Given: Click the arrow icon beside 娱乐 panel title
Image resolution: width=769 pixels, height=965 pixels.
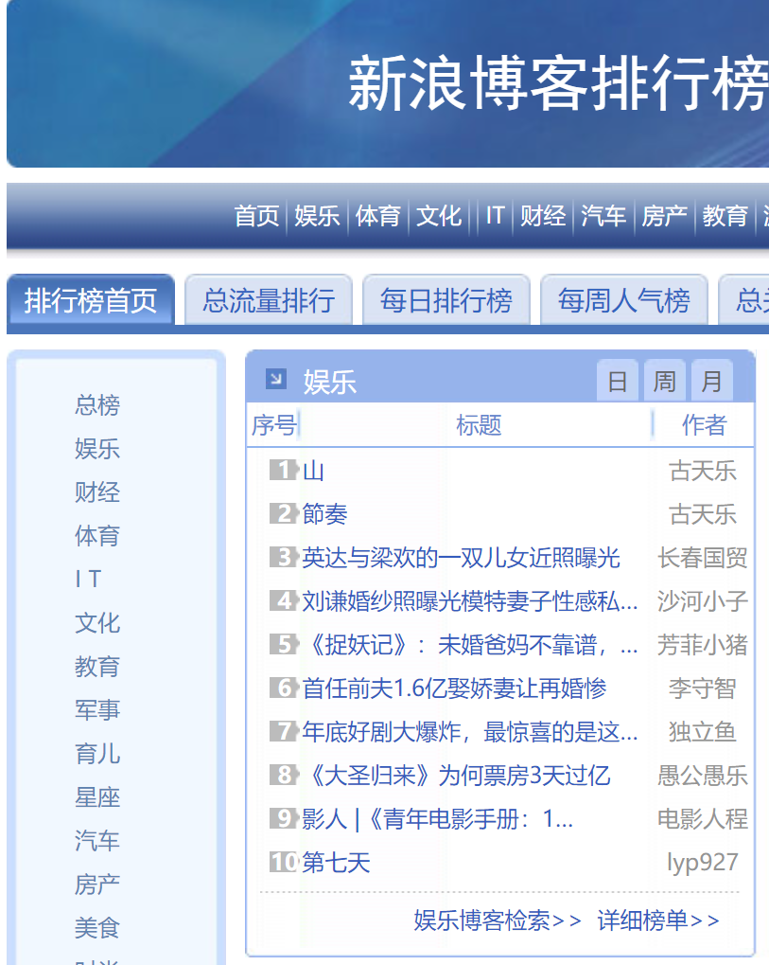Looking at the screenshot, I should pyautogui.click(x=276, y=379).
